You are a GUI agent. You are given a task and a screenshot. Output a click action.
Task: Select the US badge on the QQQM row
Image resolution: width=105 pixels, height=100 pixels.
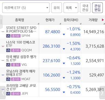pos(8,50)
